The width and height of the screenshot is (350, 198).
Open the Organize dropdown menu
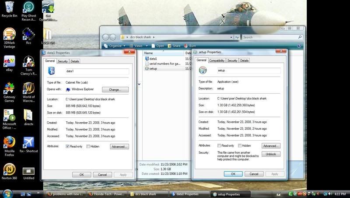[x=115, y=46]
